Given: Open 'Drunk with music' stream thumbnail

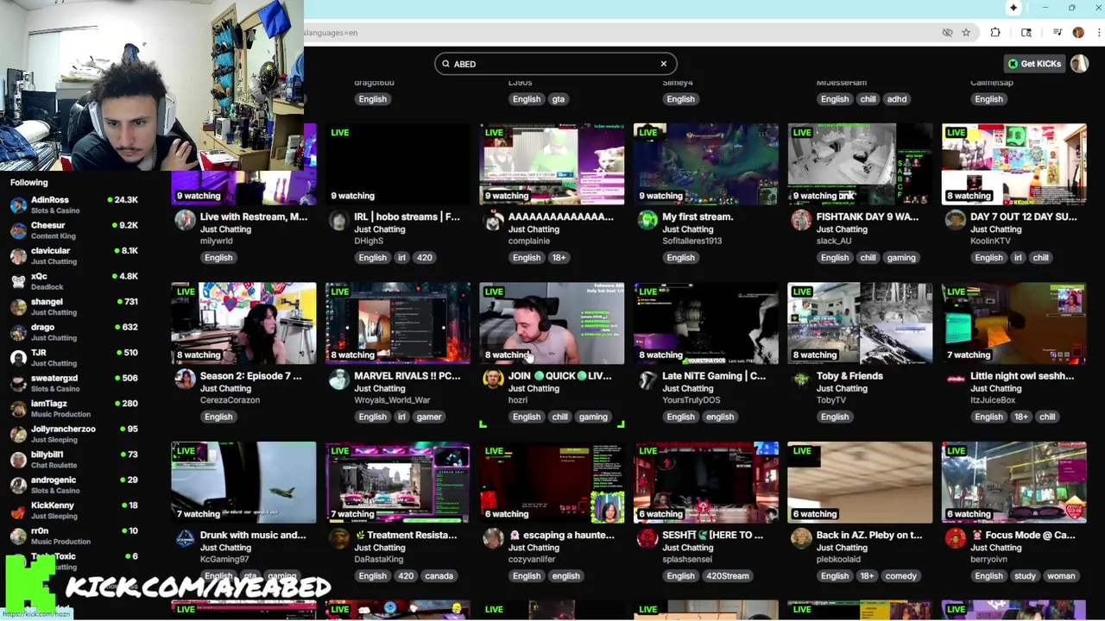Looking at the screenshot, I should (x=243, y=482).
